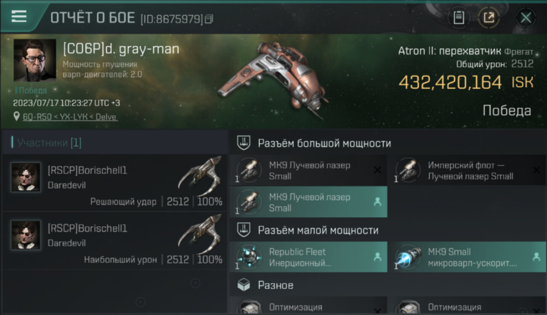This screenshot has width=547, height=315.
Task: Select the highlighted МК9 Лучевой лазер Small
Action: tap(308, 202)
